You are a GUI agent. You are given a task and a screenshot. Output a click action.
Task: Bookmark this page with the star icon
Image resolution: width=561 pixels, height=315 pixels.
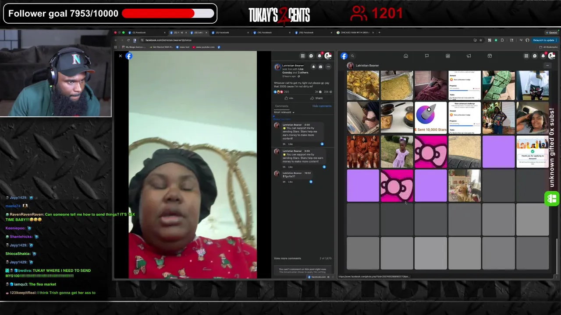point(481,40)
